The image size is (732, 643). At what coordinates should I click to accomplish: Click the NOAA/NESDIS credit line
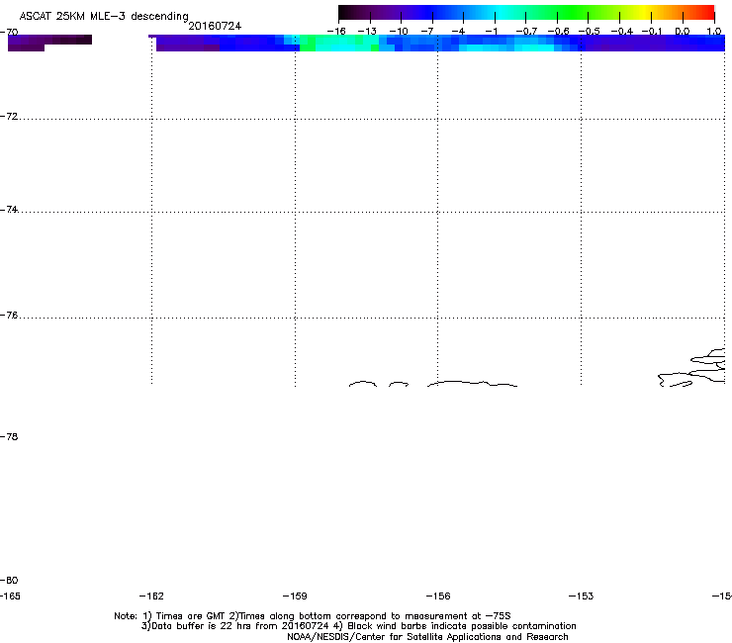[427, 637]
